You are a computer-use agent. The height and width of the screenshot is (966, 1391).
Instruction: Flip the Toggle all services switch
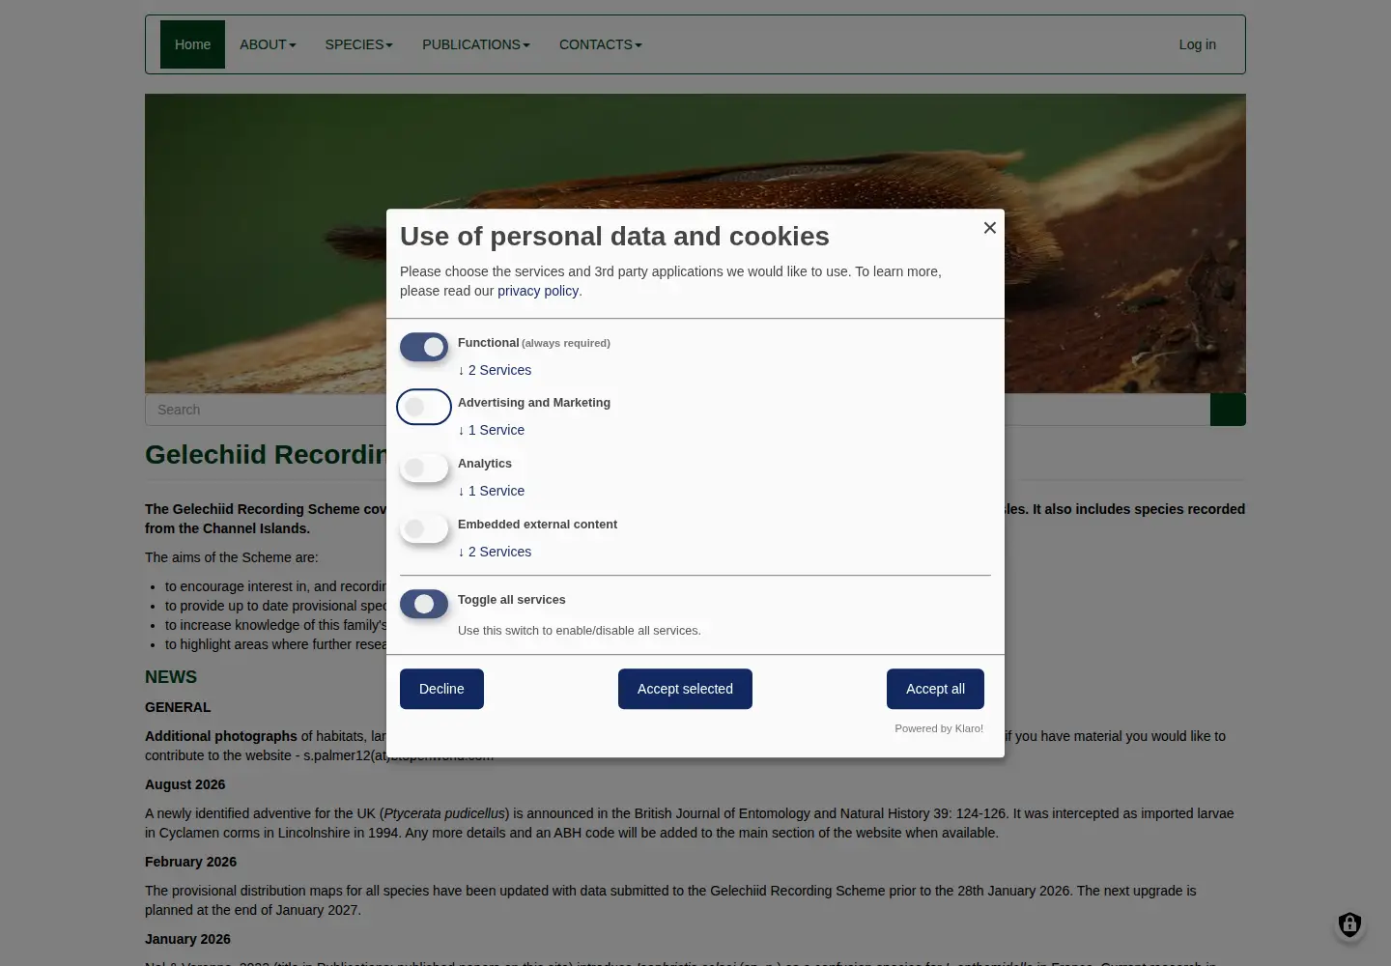point(424,604)
